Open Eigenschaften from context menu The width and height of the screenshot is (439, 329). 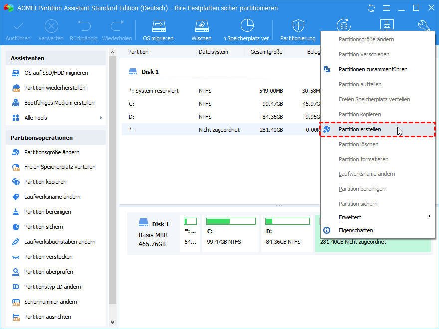click(378, 230)
